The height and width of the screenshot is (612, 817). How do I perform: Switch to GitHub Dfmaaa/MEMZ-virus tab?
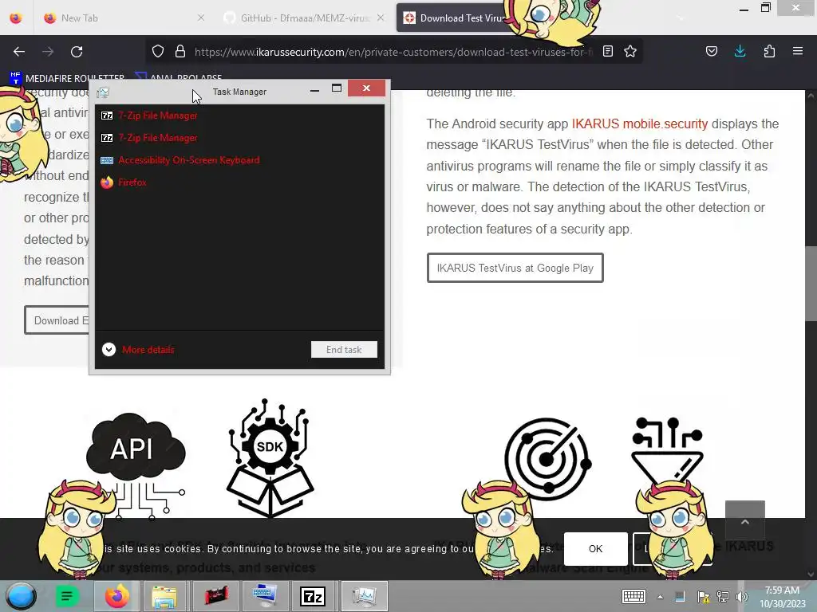coord(305,18)
